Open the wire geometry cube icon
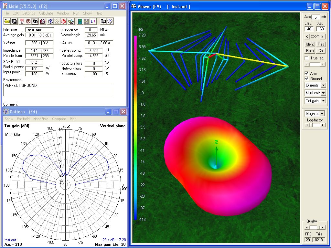331x248 pixels. (x=28, y=21)
